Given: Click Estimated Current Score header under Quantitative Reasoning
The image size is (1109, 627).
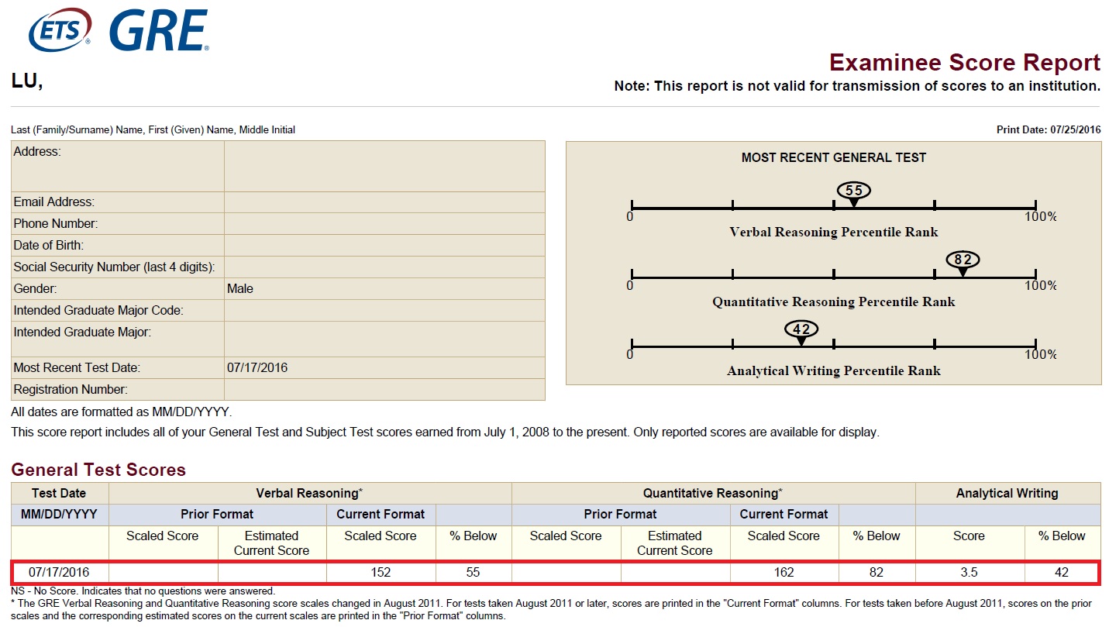Looking at the screenshot, I should (674, 543).
